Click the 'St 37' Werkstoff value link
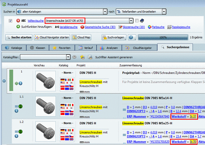205x145 pixels. coord(193,116)
